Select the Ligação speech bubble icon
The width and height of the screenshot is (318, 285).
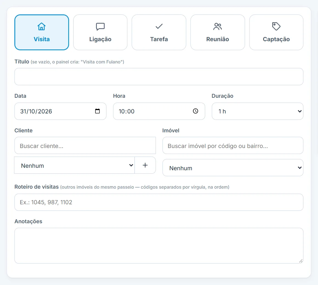[100, 27]
